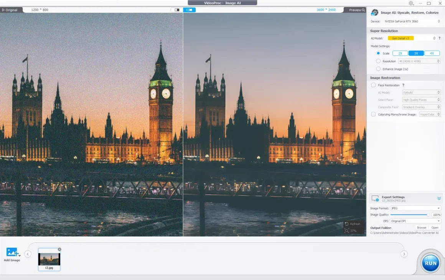
Task: Enable Colorizing Monochrome Image checkbox
Action: coord(373,114)
